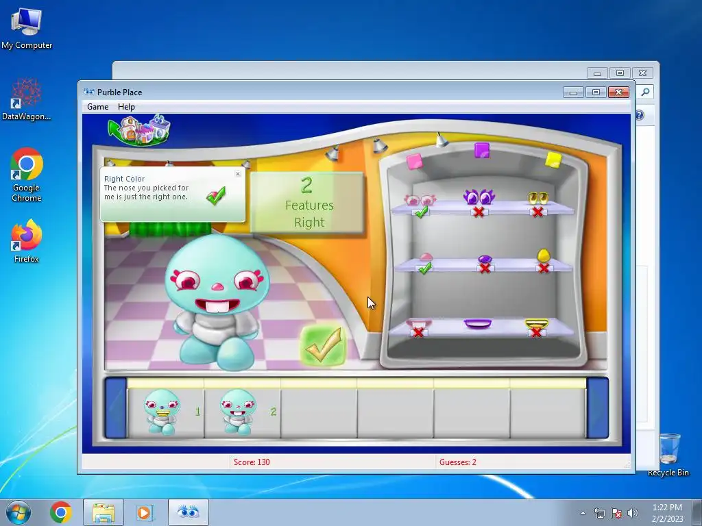
Task: Click the 2 Features Right sign
Action: (307, 203)
